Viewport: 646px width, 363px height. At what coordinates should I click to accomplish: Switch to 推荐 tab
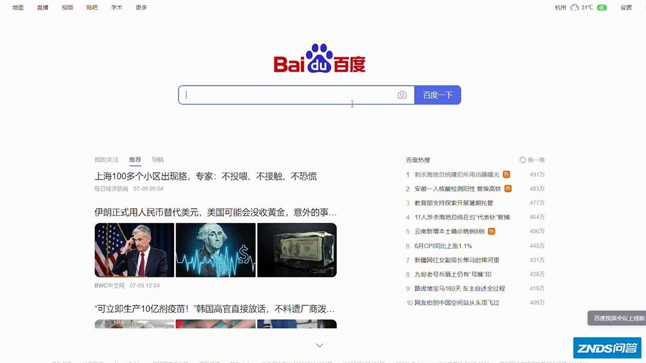(x=135, y=160)
